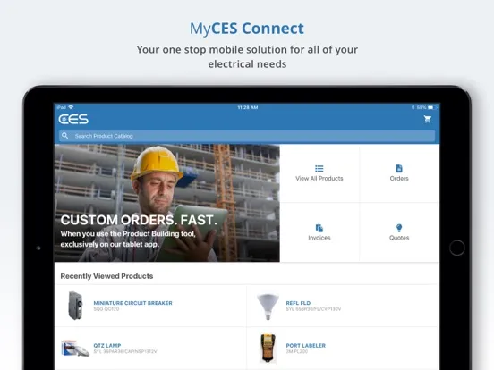
Task: Click the Recently Viewed Products heading
Action: coord(106,276)
